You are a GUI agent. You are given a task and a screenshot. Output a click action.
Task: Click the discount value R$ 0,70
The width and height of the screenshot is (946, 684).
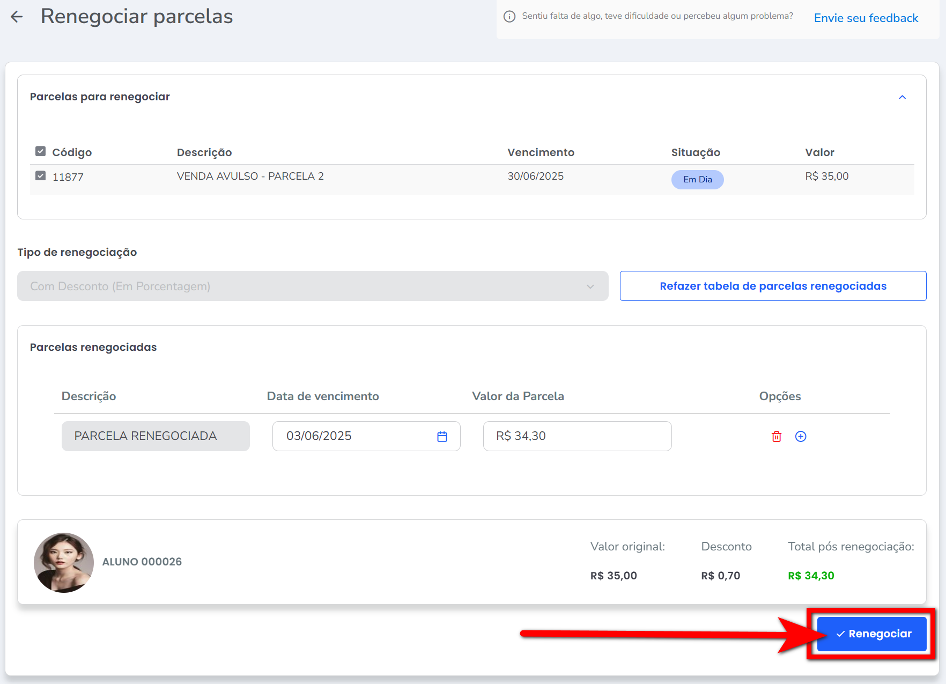(720, 576)
